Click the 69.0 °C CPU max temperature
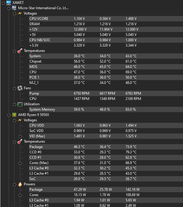This screenshot has width=183, height=207. pos(131,72)
